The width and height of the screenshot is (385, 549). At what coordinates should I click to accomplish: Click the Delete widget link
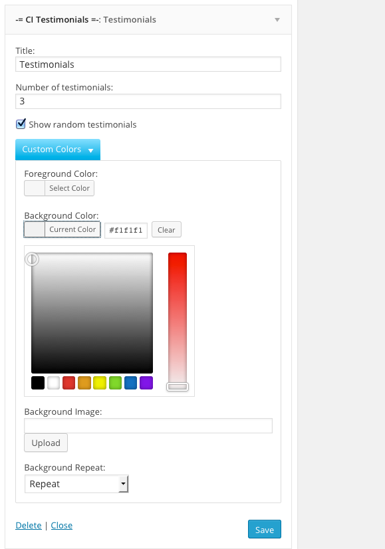pyautogui.click(x=29, y=525)
